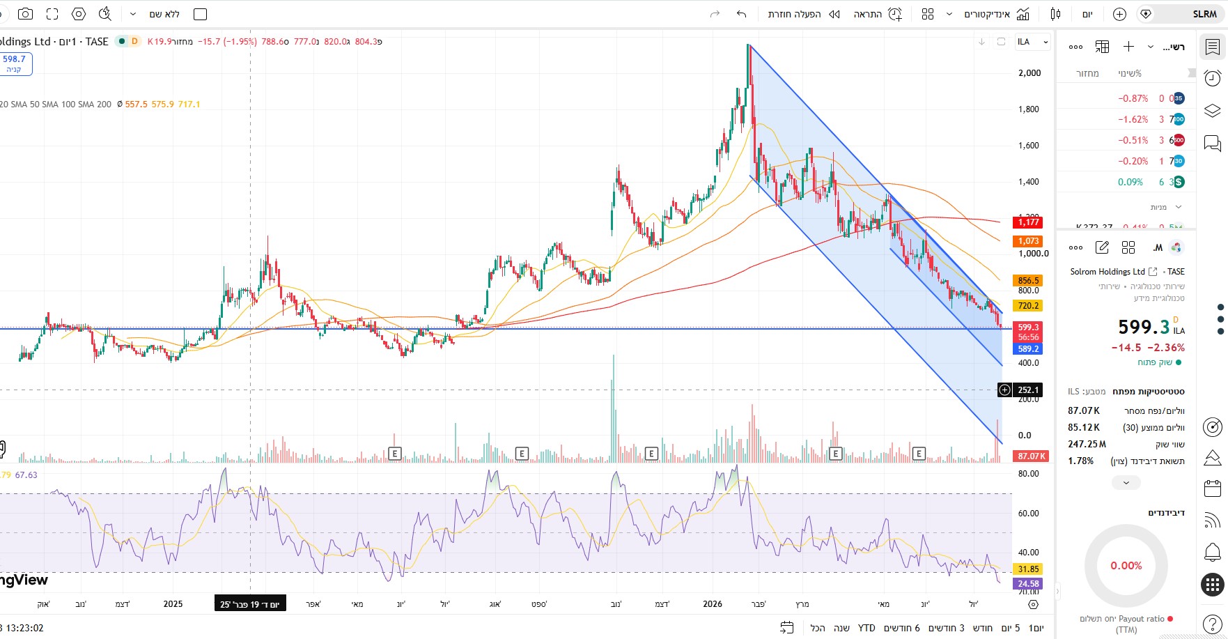The width and height of the screenshot is (1228, 639).
Task: Open the chats speech-bubble icon
Action: (x=1213, y=144)
